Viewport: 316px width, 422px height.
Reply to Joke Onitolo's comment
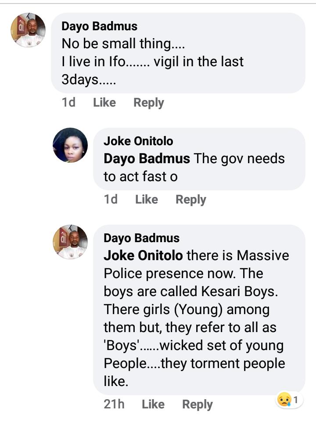[x=190, y=200]
